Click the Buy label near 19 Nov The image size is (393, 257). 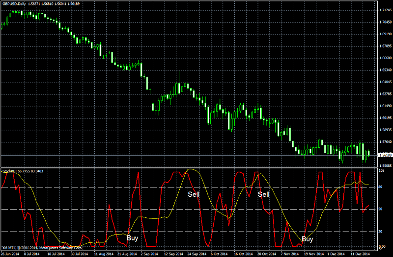(308, 239)
